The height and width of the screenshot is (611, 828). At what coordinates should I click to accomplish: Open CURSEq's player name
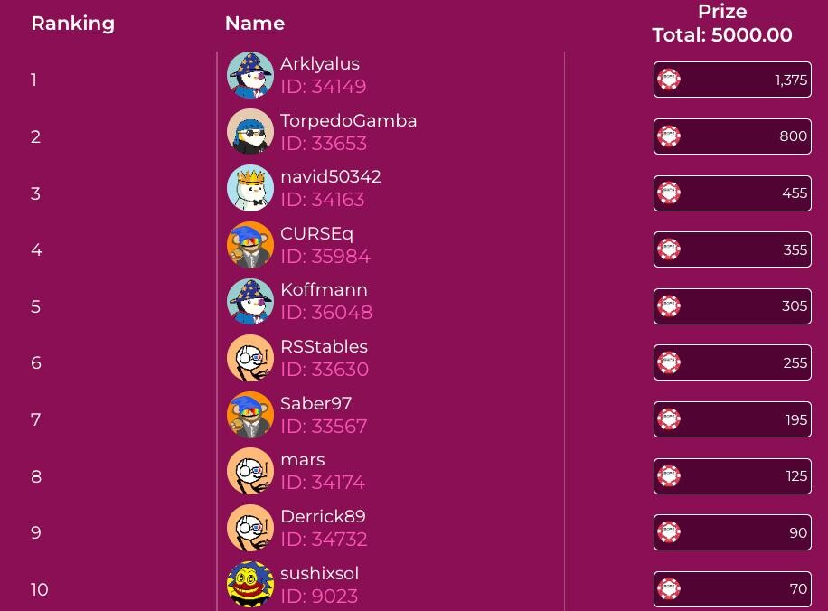pos(317,234)
